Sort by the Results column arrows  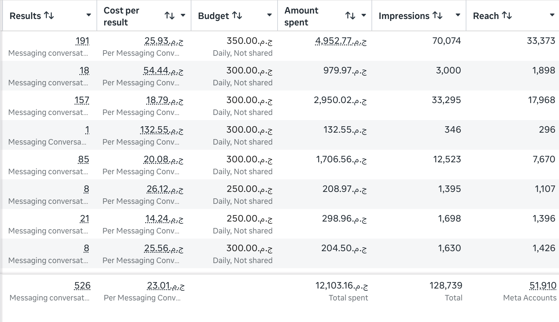[49, 15]
